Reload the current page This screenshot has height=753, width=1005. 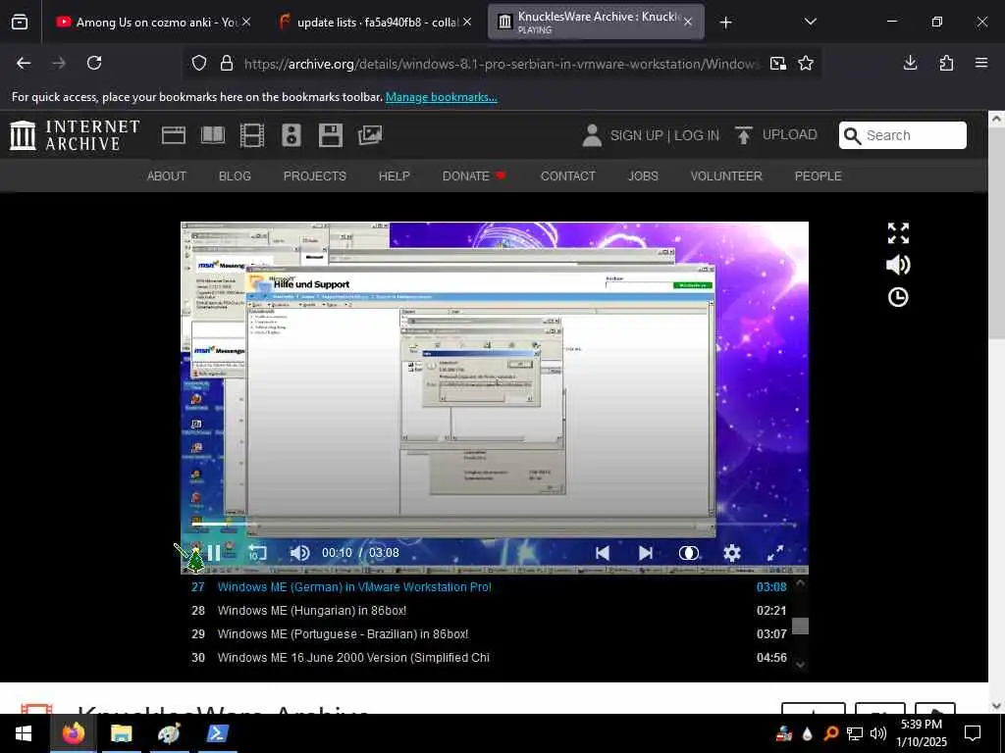[94, 63]
